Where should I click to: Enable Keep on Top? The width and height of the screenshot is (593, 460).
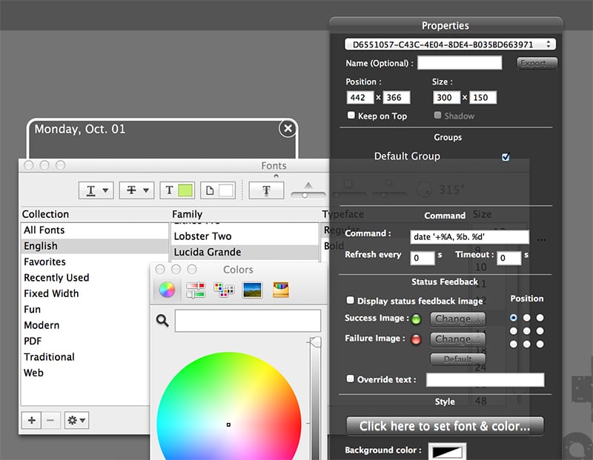352,116
